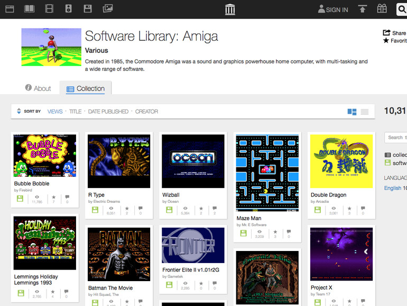Open the Audio speaker icon
Image resolution: width=407 pixels, height=306 pixels.
[x=69, y=9]
